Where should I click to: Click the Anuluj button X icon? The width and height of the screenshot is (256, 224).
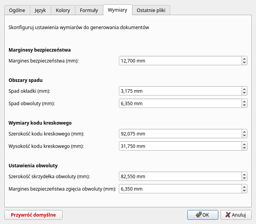point(228,215)
